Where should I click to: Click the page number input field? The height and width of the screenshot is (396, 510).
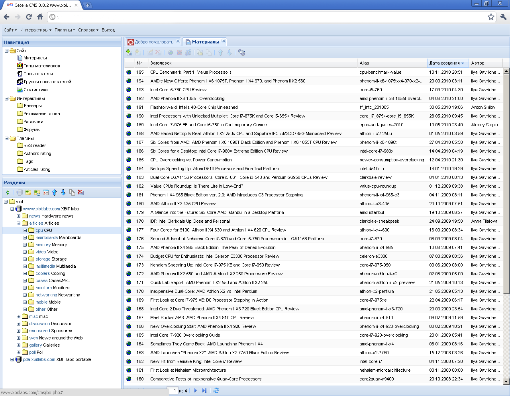173,391
